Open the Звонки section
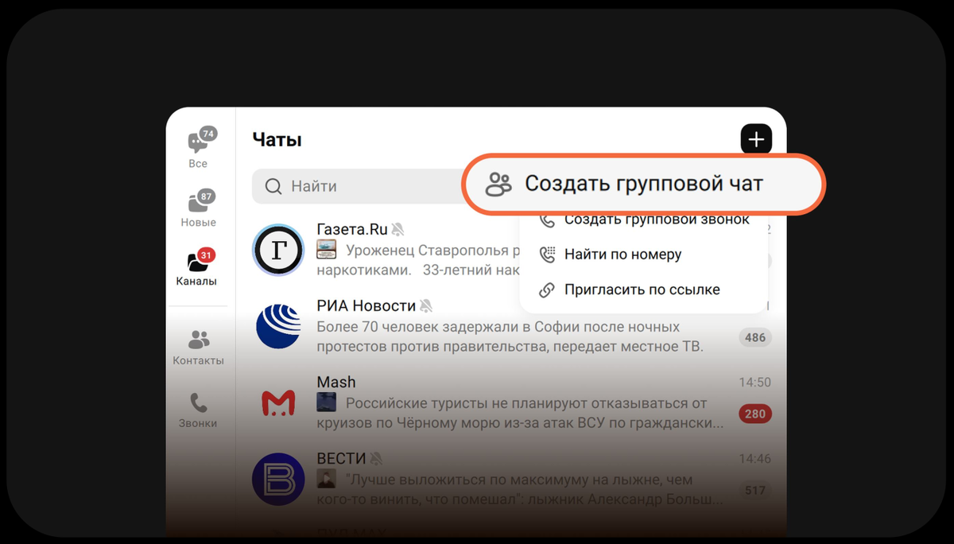This screenshot has height=544, width=954. point(198,410)
